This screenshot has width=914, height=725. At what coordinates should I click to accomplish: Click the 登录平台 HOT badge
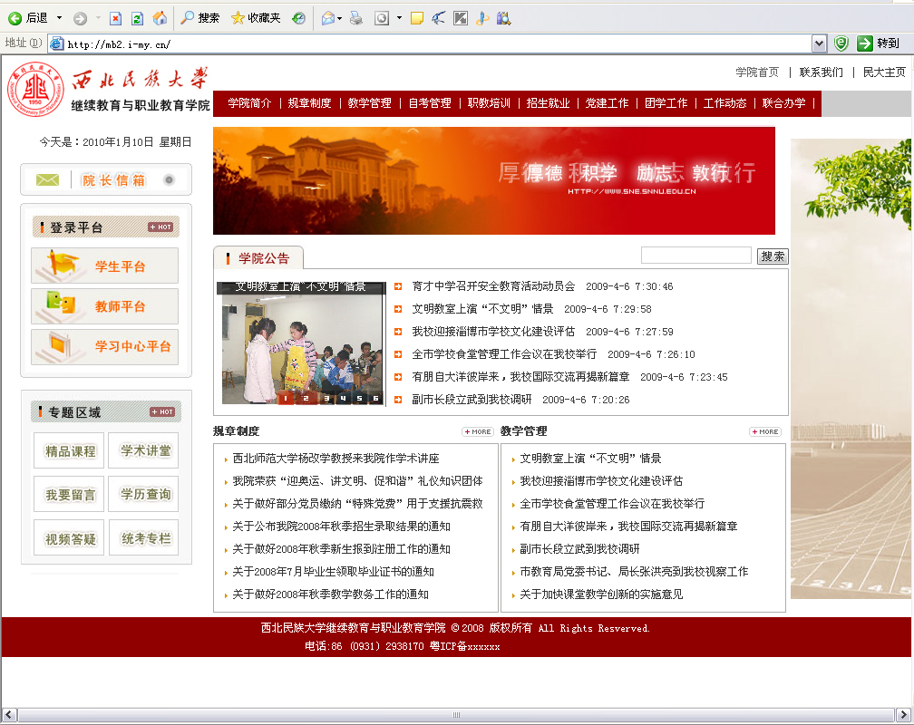[x=160, y=227]
